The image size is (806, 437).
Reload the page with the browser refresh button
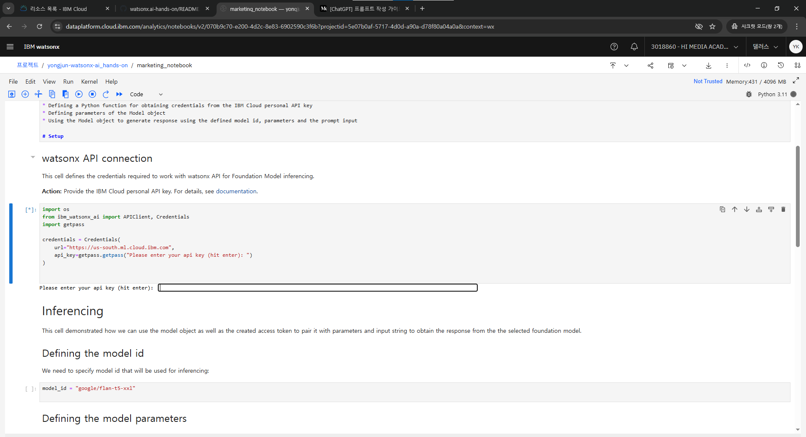click(39, 26)
